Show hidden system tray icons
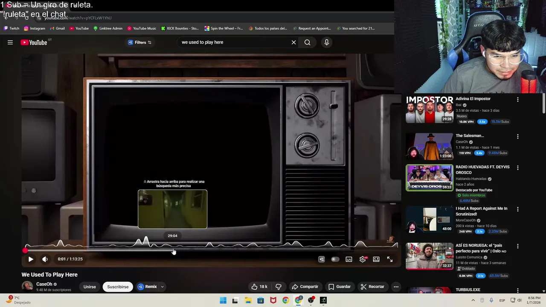The width and height of the screenshot is (546, 307). [473, 300]
